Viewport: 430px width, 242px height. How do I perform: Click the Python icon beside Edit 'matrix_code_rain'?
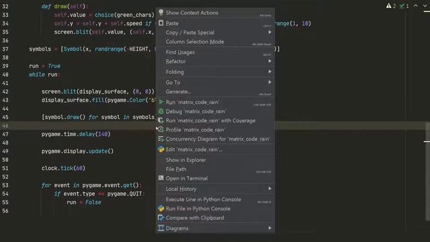click(161, 149)
